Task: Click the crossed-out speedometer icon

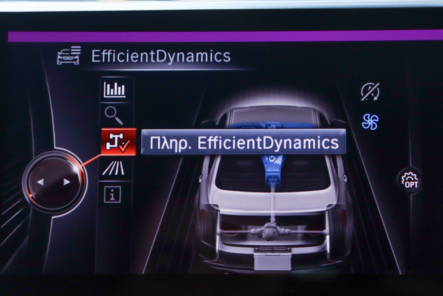Action: (370, 92)
